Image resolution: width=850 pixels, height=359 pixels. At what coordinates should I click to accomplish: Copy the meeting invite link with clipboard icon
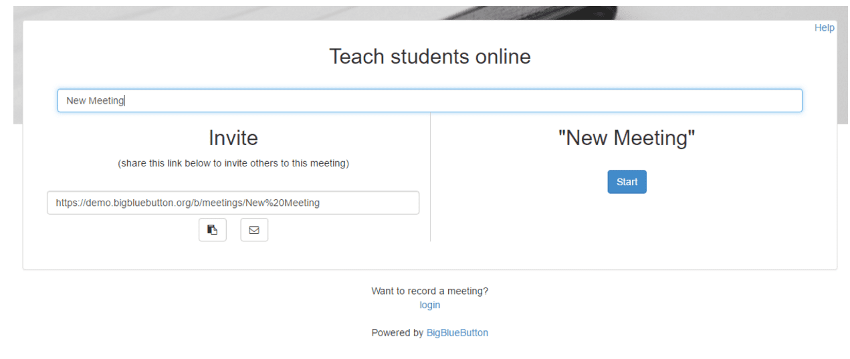coord(213,230)
